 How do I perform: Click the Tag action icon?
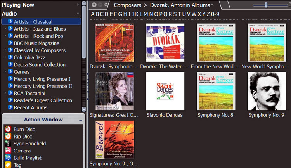coord(8,165)
